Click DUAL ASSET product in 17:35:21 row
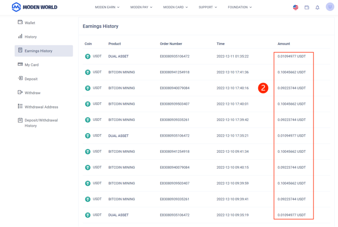 (118, 136)
